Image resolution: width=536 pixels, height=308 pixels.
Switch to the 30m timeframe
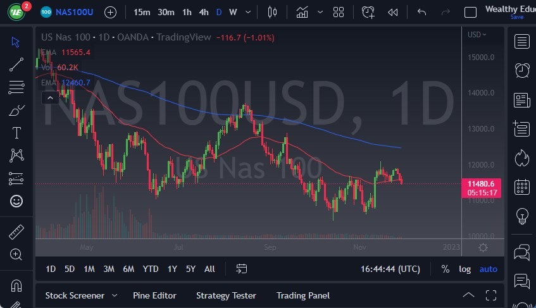166,12
